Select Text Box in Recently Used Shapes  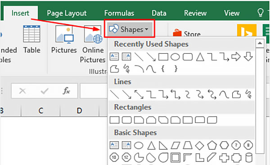[x=114, y=57]
